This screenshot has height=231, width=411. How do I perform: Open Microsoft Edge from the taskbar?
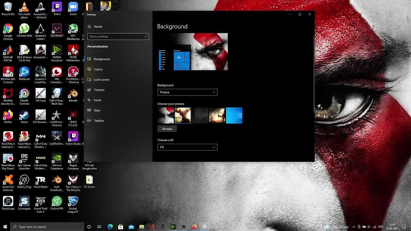tap(110, 227)
